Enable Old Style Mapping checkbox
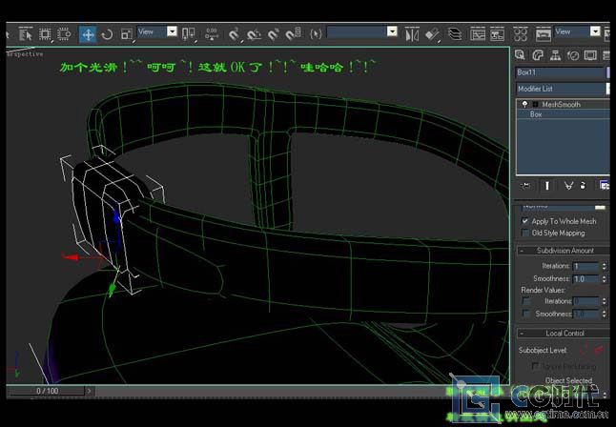Screen dimensions: 616x427 (x=525, y=233)
